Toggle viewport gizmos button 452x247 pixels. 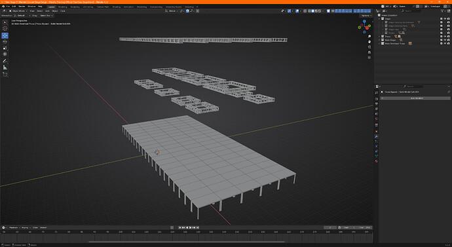(289, 11)
